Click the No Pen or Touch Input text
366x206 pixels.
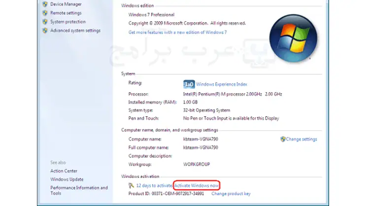231,118
